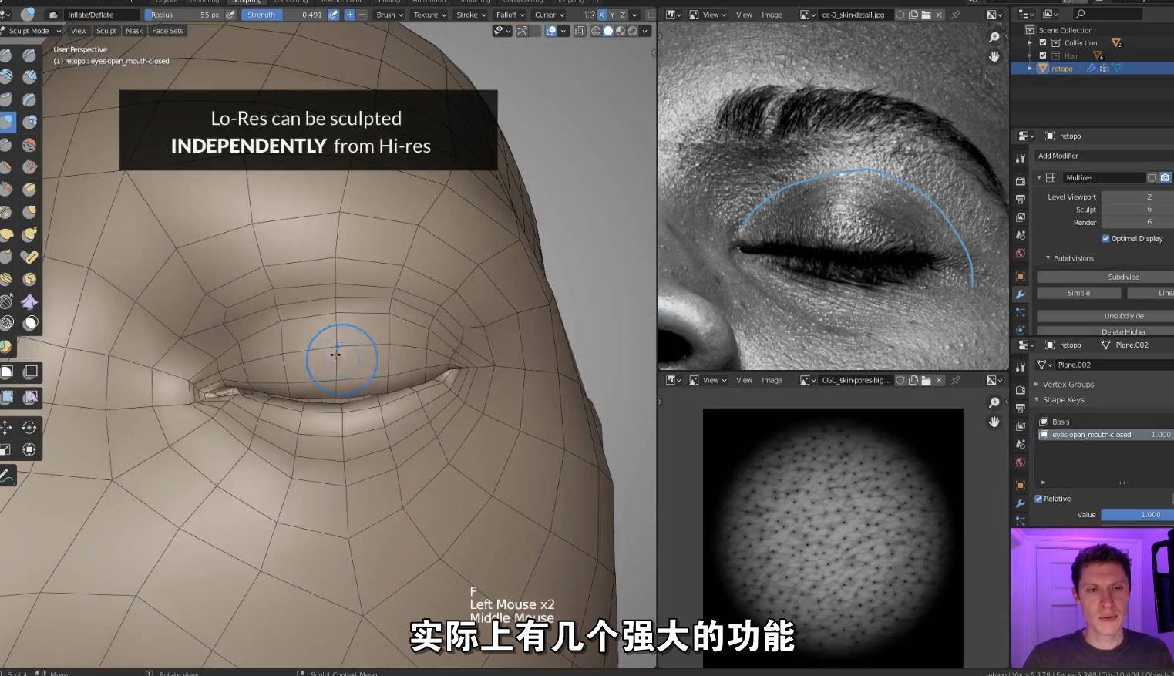Toggle Z axis symmetry
The width and height of the screenshot is (1174, 676).
click(x=623, y=15)
